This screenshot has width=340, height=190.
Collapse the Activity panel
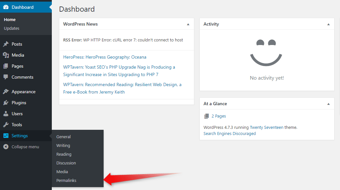pyautogui.click(x=328, y=24)
